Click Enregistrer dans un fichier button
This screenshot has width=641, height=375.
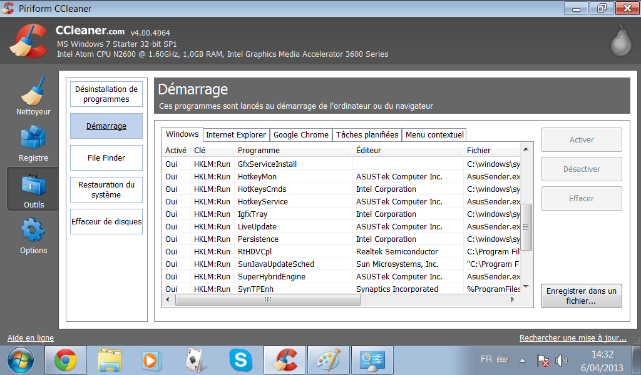(582, 296)
